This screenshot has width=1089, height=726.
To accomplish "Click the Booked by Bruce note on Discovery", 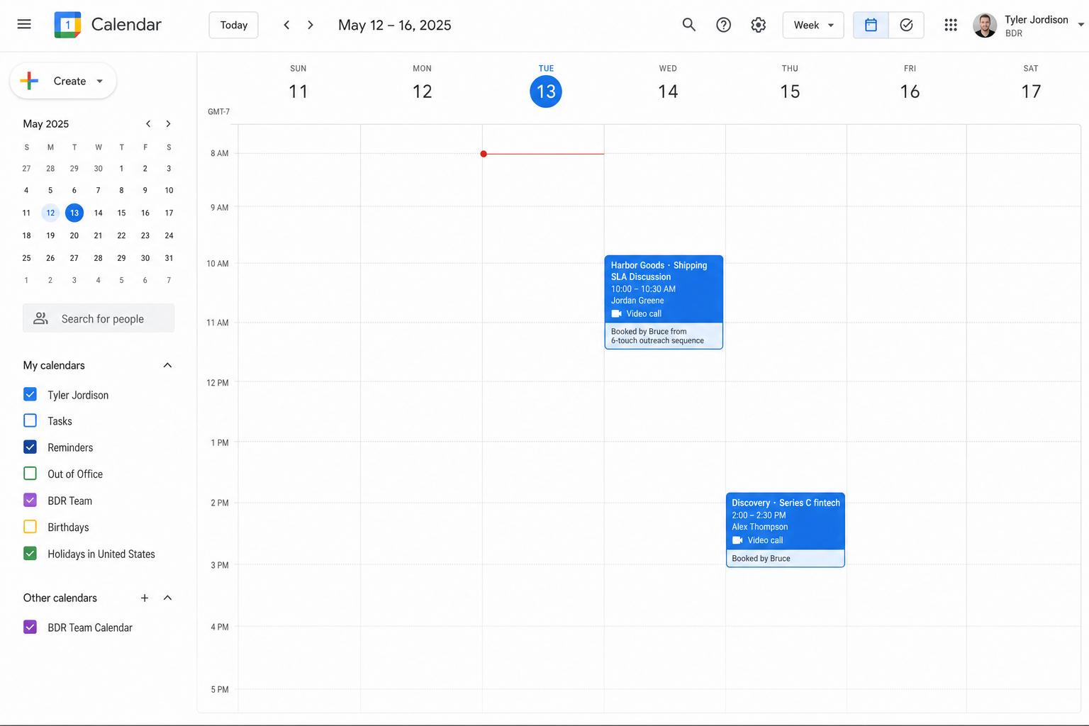I will click(761, 559).
